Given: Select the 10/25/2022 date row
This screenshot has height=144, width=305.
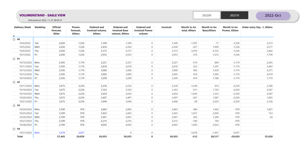Looking at the screenshot, I should (x=143, y=113).
